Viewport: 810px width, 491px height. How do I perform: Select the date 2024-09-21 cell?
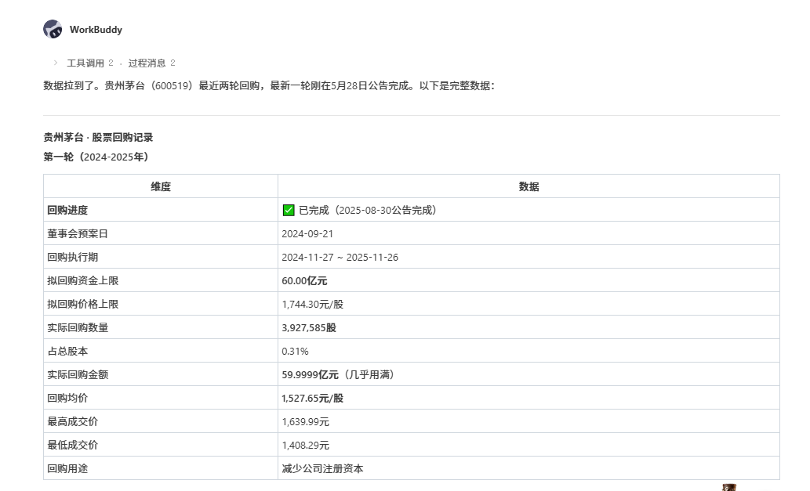pyautogui.click(x=307, y=233)
